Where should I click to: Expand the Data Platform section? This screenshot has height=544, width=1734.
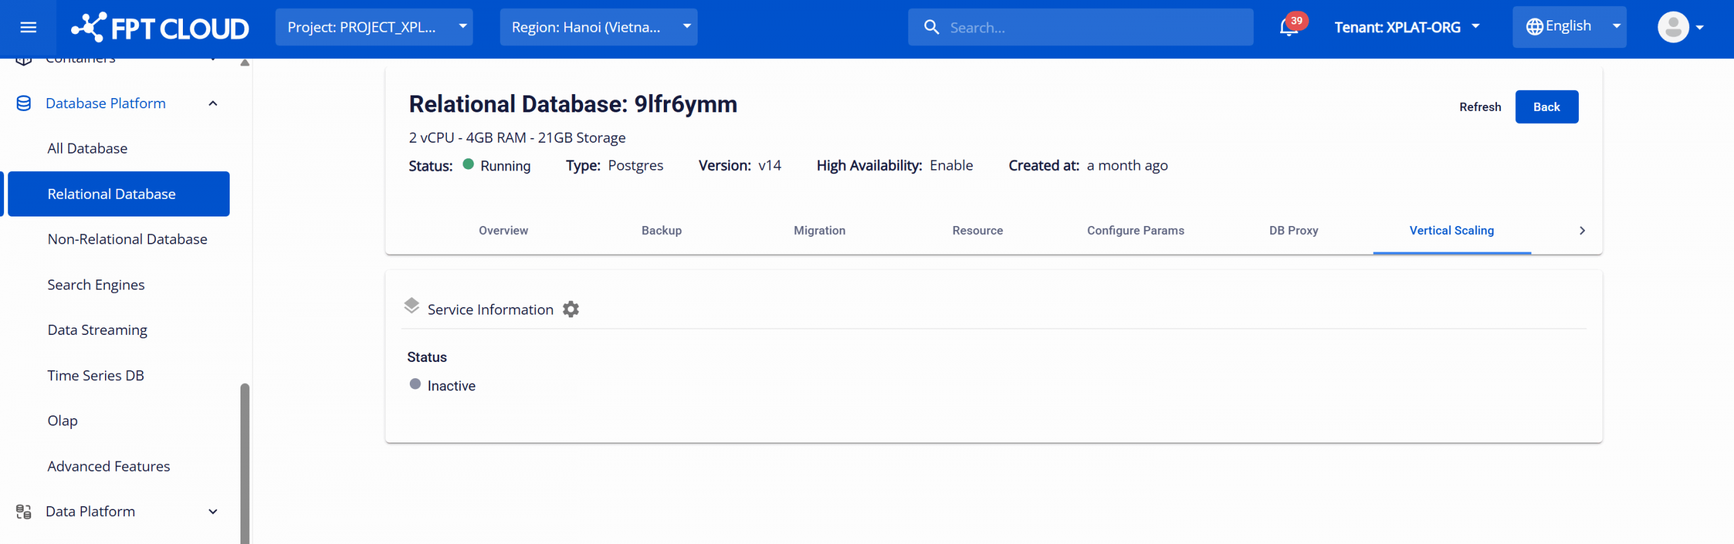(x=213, y=512)
